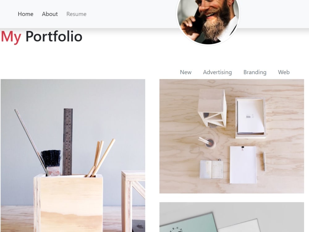This screenshot has width=309, height=232.
Task: Click the white notepad on plywood desk
Action: 243,165
